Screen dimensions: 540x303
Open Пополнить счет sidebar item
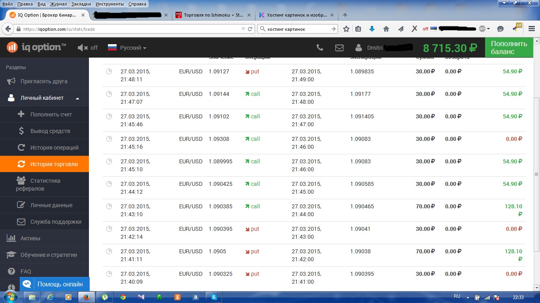point(44,114)
